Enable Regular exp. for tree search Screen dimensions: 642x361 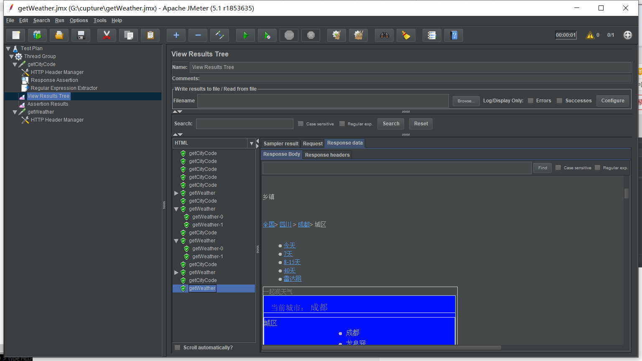click(342, 124)
